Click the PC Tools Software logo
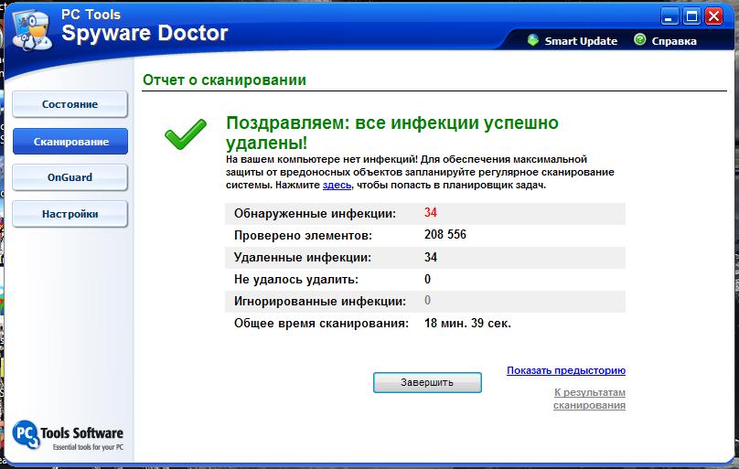The height and width of the screenshot is (469, 739). [68, 435]
